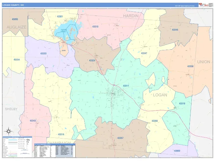215x161 pixels.
Task: Select ZIP code label 43358
Action: pos(190,66)
